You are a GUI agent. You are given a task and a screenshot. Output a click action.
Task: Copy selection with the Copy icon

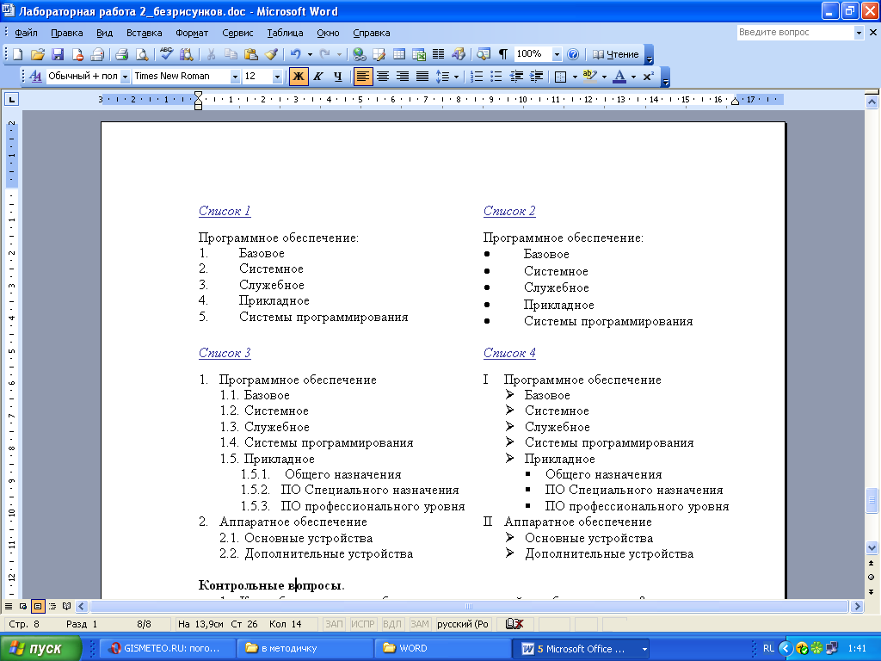click(231, 54)
